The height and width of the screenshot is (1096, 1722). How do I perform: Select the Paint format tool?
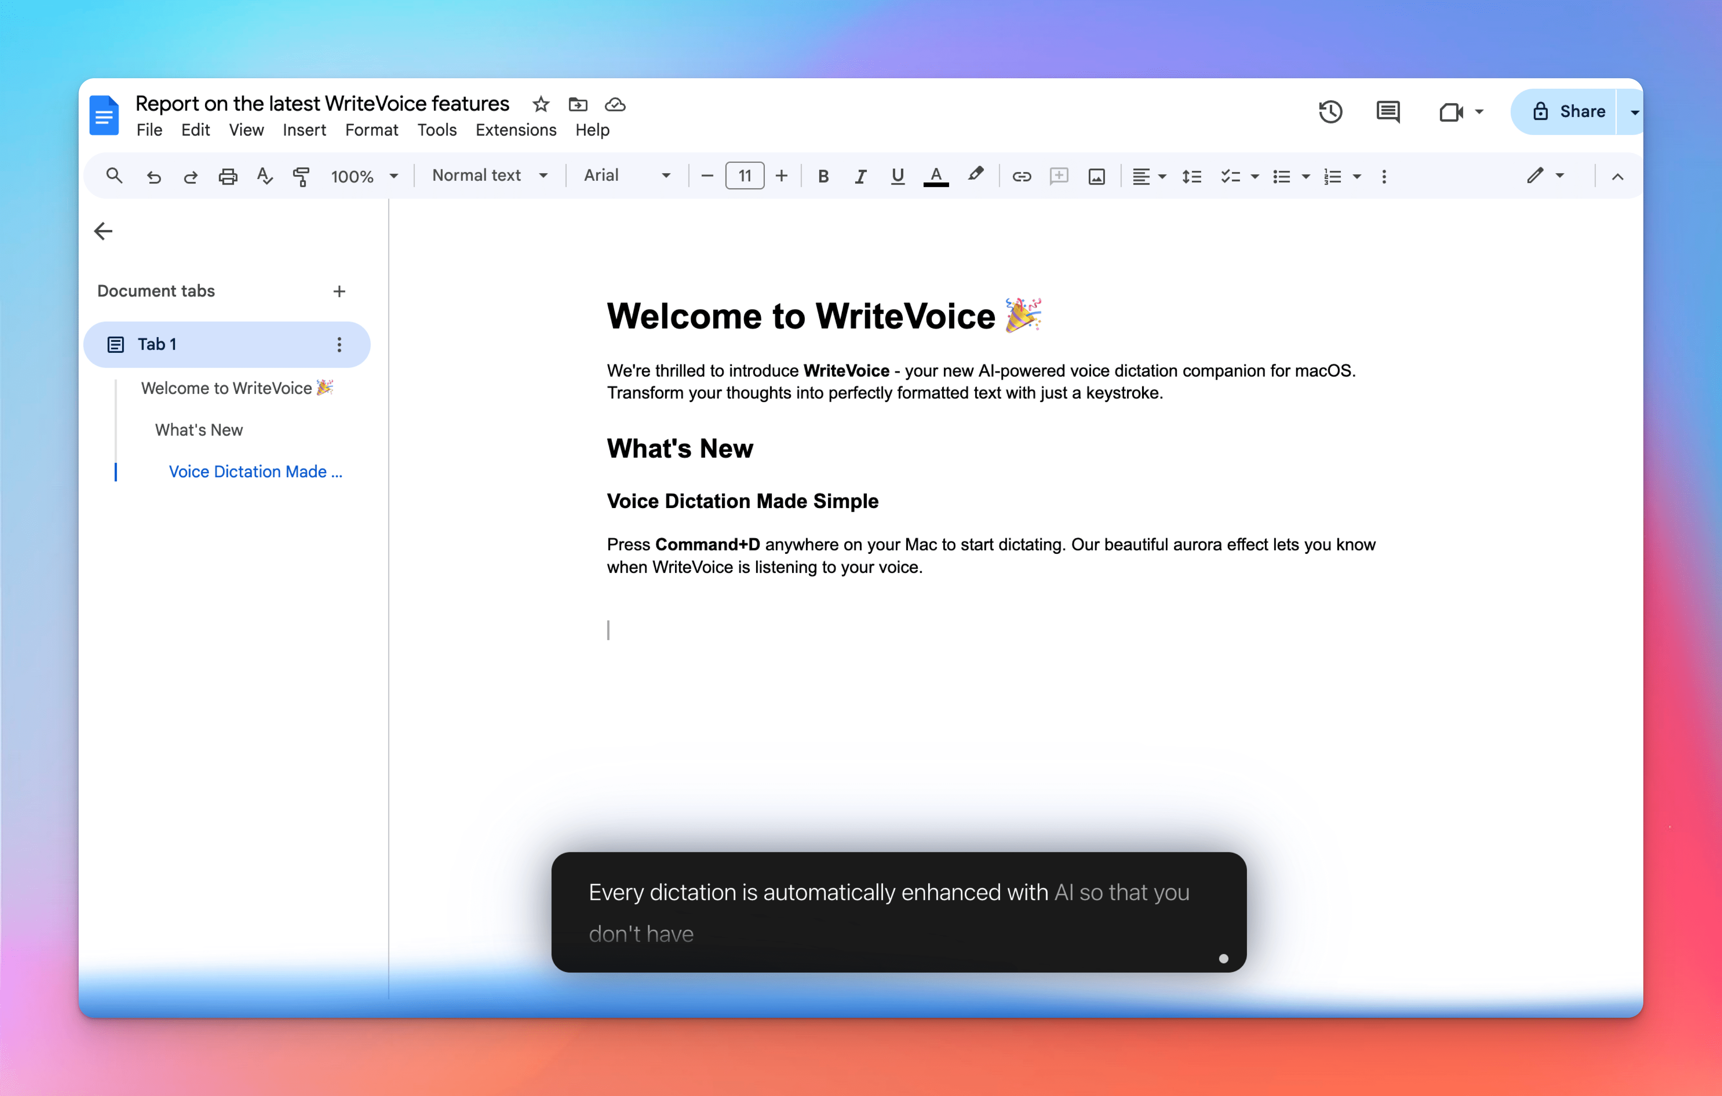tap(300, 176)
